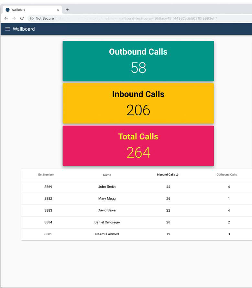This screenshot has width=252, height=288.
Task: Click the Not Secure site info icon
Action: pyautogui.click(x=32, y=18)
